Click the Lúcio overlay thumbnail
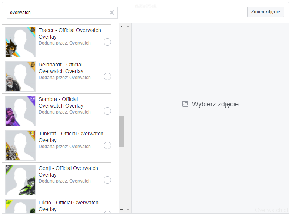Viewport: 292px width, 217px height. 20,207
